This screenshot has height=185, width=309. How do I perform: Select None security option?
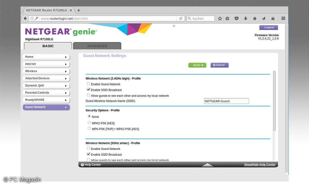click(x=89, y=116)
